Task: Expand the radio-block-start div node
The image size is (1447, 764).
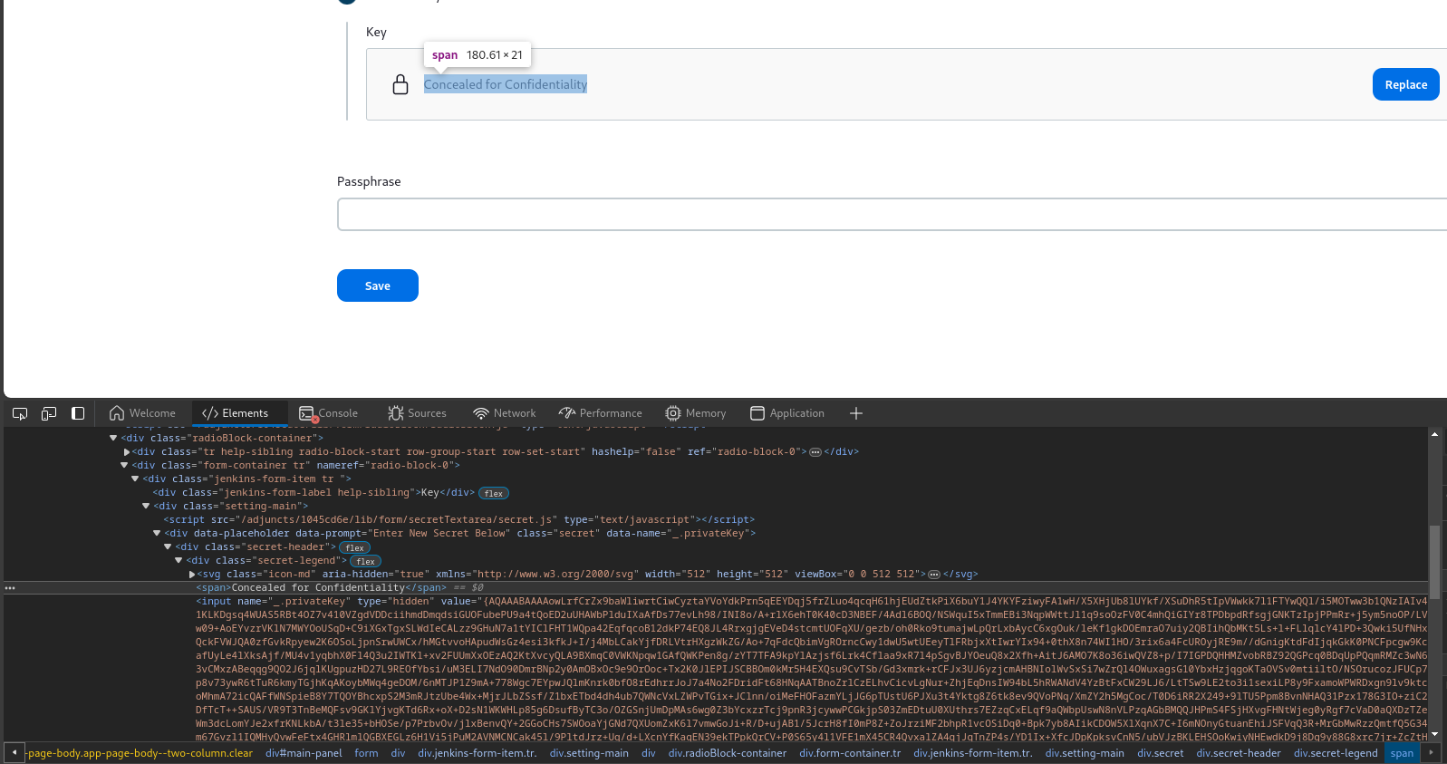Action: [x=127, y=451]
